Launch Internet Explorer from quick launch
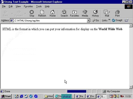Viewport: 133px width, 99px height. [x=22, y=96]
